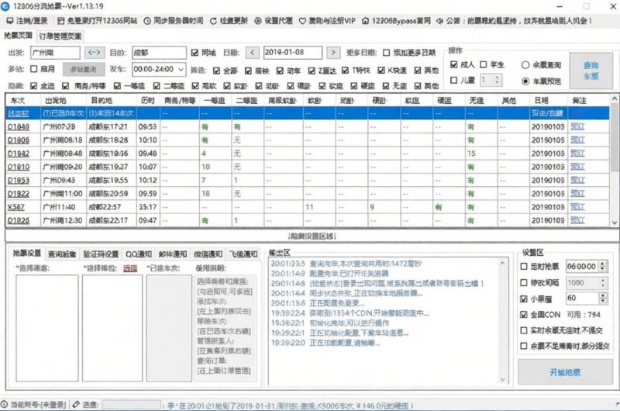Enable the 学生 checkbox
620x411 pixels.
tap(483, 64)
